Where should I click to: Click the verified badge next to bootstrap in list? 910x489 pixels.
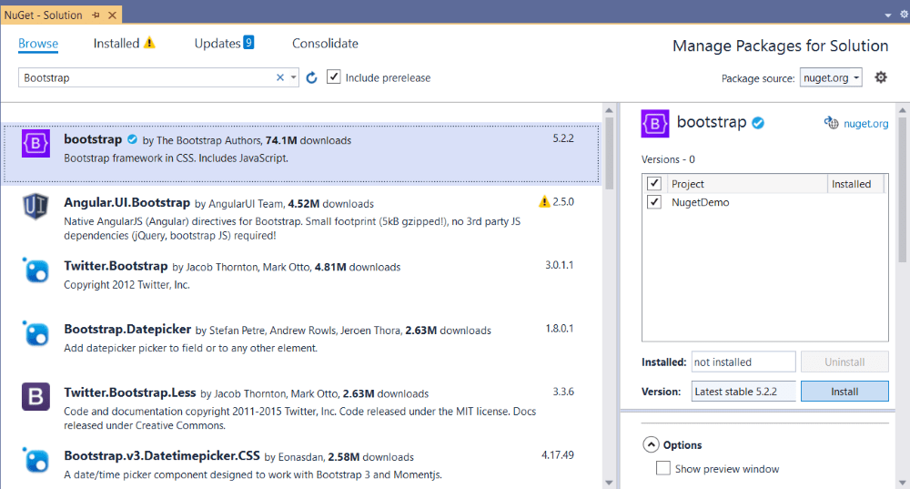[x=132, y=139]
